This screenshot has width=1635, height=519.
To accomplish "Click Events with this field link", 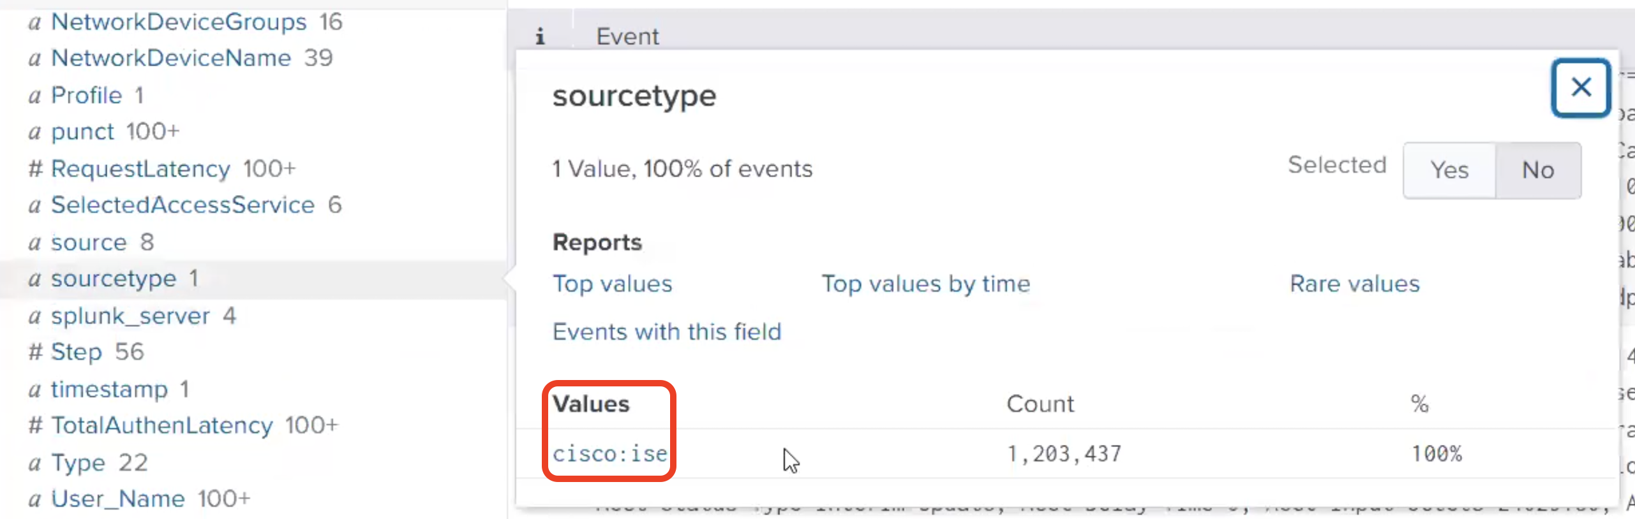I will pos(666,332).
